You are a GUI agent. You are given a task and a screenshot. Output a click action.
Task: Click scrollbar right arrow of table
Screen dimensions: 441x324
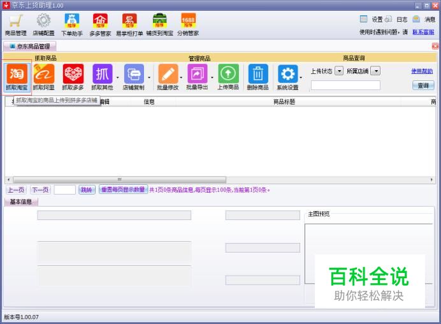431,180
